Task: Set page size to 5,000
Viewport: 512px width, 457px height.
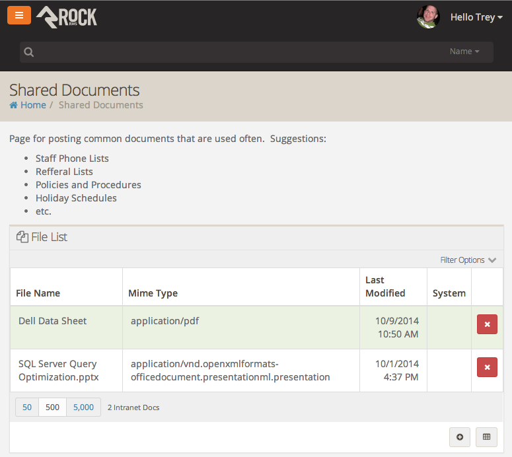Action: 83,407
